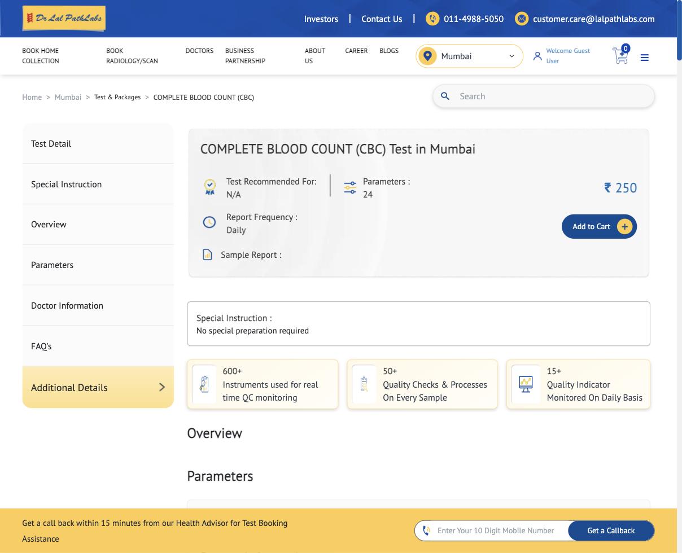This screenshot has width=682, height=553.
Task: Open the Career menu item
Action: [x=356, y=51]
